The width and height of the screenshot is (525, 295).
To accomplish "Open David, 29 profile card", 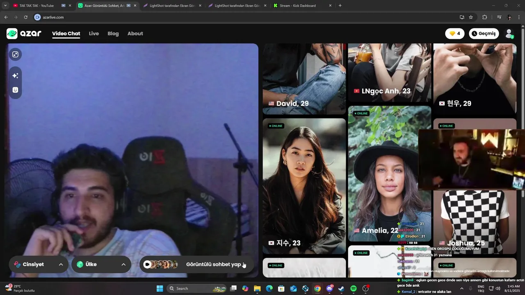I will tap(304, 79).
